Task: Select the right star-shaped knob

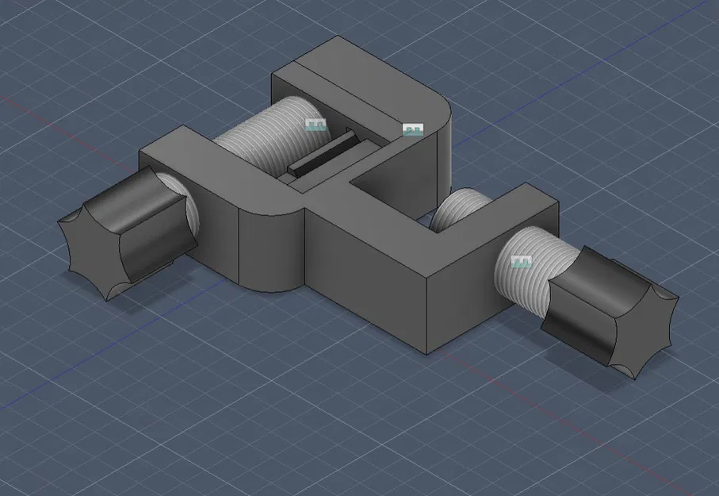Action: [x=610, y=313]
